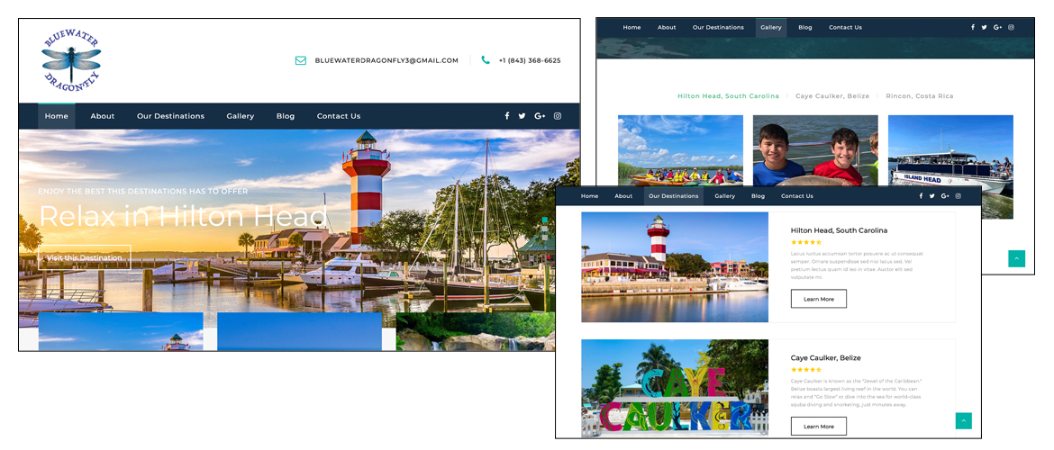1054x450 pixels.
Task: Switch to the Caye Caulker, Belize gallery filter
Action: (832, 96)
